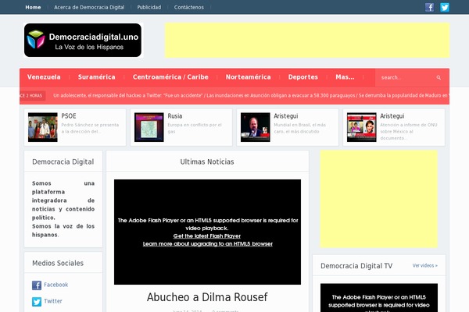The image size is (469, 312).
Task: Click the yellow sidebar ad block
Action: click(x=378, y=199)
